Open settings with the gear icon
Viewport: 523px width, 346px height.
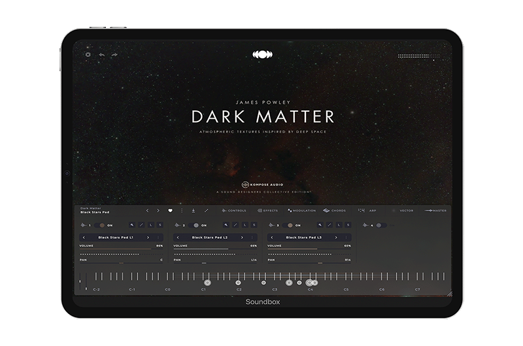point(88,55)
